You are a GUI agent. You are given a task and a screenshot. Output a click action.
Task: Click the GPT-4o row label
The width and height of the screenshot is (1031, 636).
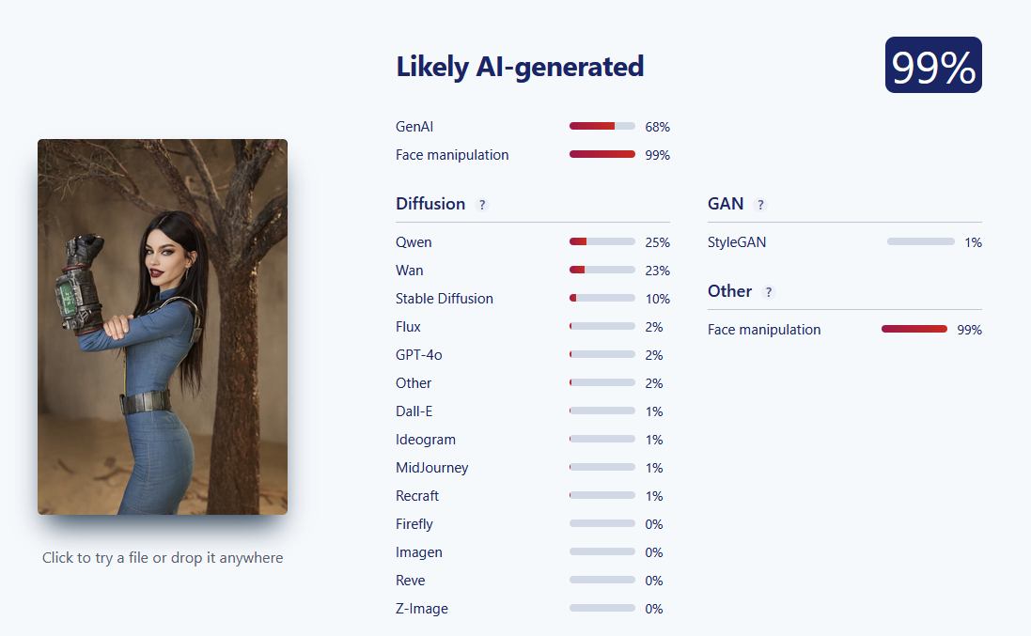(419, 355)
